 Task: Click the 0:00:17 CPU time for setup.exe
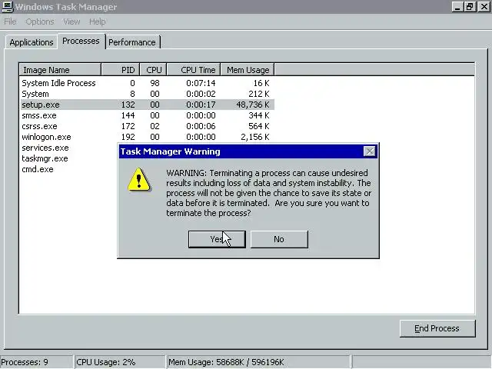201,105
